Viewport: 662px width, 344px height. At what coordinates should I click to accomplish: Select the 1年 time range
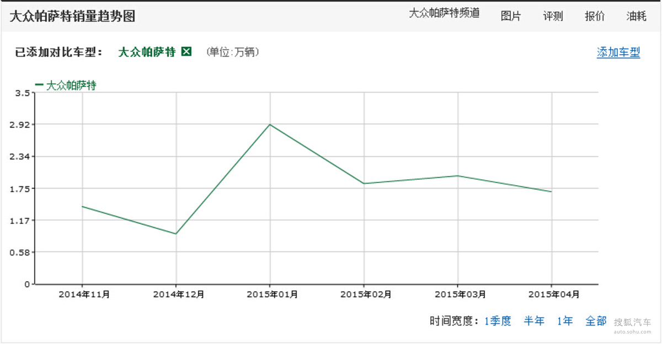pos(565,321)
